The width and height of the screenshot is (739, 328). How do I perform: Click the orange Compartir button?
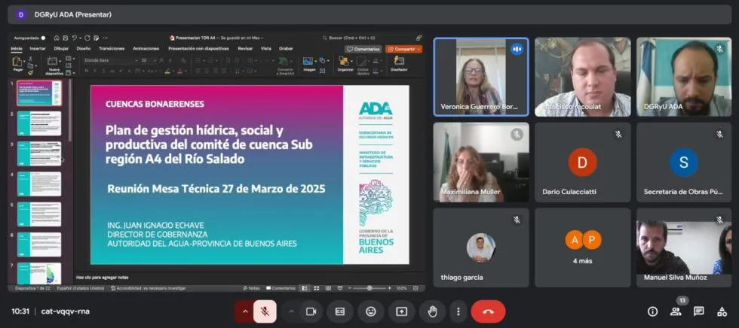(x=403, y=49)
